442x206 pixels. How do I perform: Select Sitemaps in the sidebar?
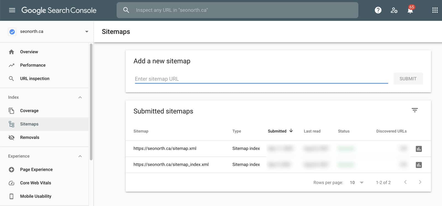coord(44,124)
